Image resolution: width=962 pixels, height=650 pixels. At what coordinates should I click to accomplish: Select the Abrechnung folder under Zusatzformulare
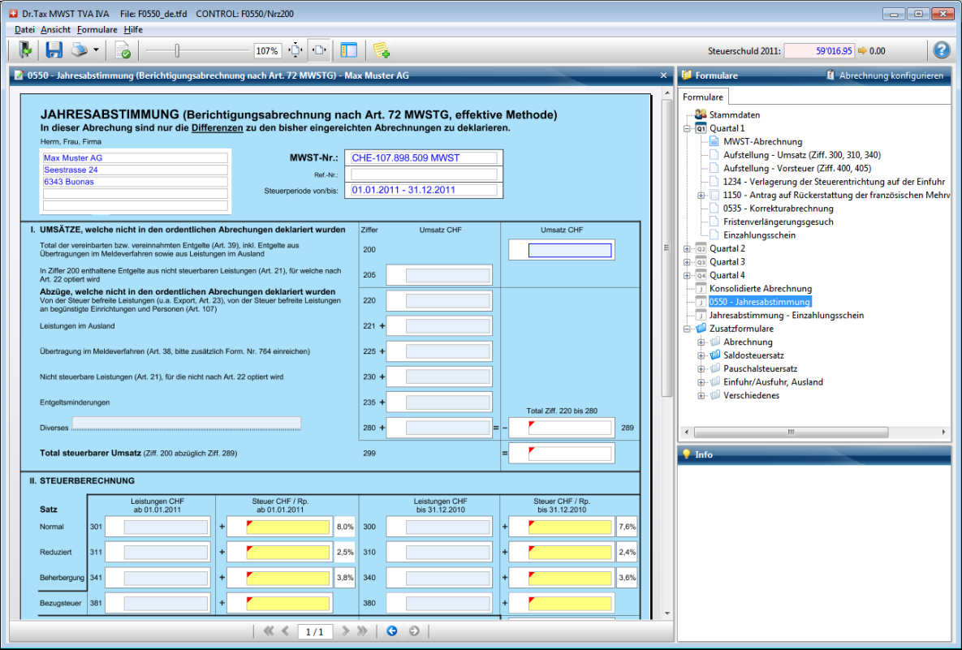pos(748,342)
